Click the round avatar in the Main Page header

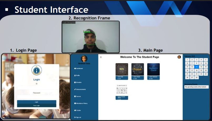click(x=179, y=57)
